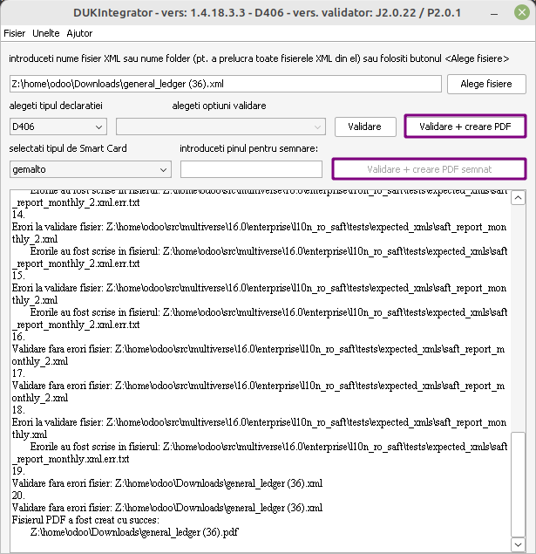This screenshot has height=554, width=536.
Task: Expand the D406 declaration type dropdown
Action: tap(58, 127)
